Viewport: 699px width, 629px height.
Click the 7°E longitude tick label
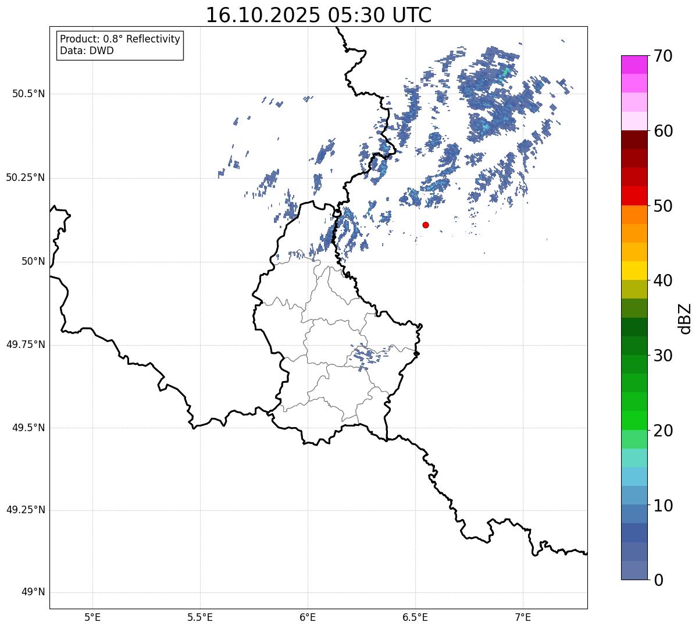(523, 617)
